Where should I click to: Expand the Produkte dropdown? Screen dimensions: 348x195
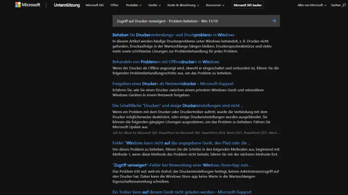click(x=134, y=5)
